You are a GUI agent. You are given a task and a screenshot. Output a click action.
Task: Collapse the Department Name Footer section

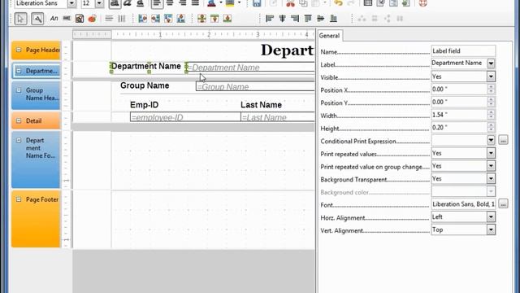point(19,140)
